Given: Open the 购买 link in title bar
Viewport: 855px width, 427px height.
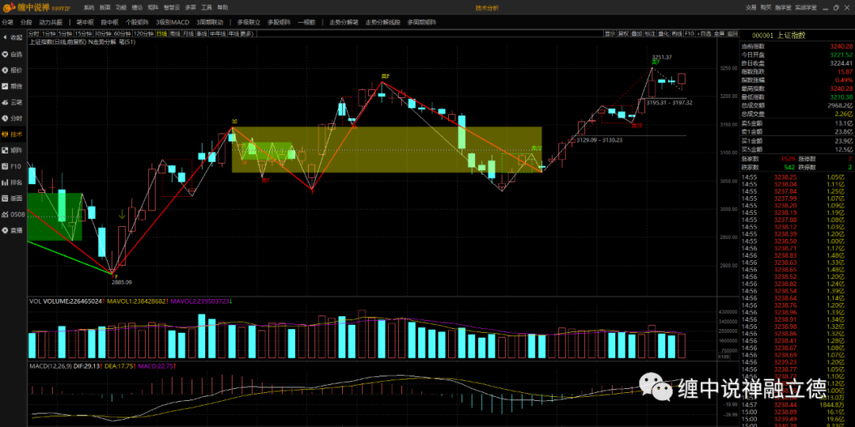Looking at the screenshot, I should (x=766, y=8).
